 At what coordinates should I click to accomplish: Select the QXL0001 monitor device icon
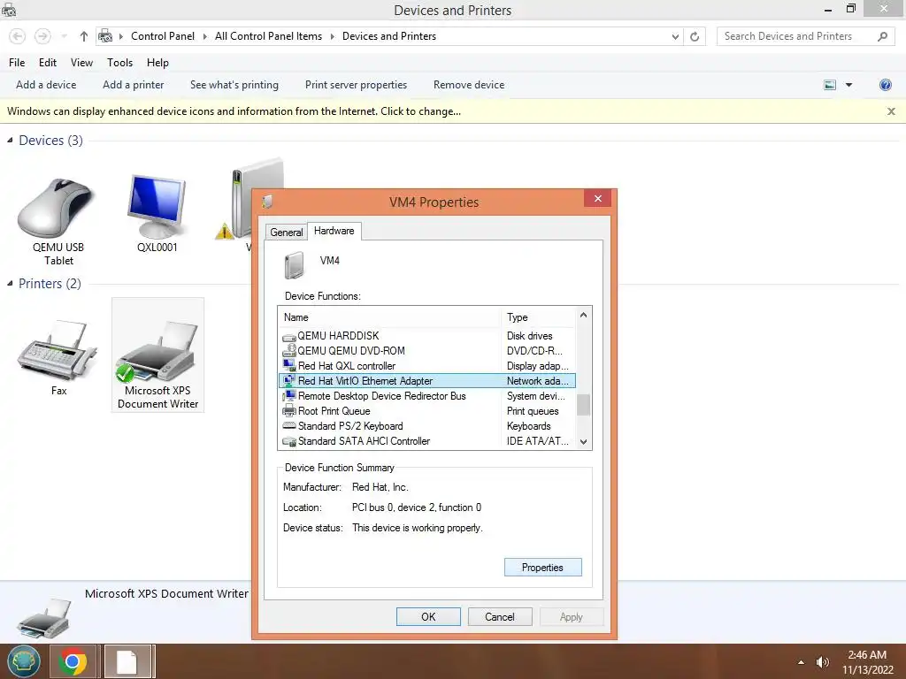pyautogui.click(x=157, y=206)
